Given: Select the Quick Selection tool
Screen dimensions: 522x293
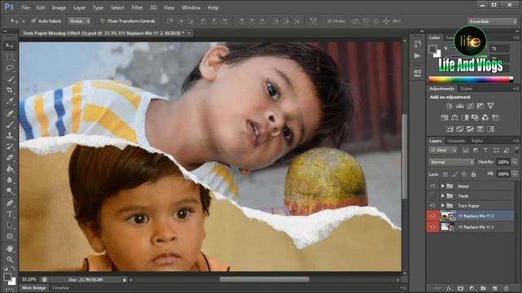Looking at the screenshot, I should pyautogui.click(x=10, y=79).
